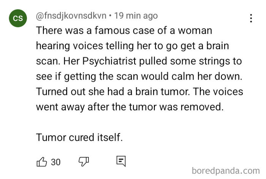
Task: Click the line starting 'see if getting'
Action: [139, 76]
